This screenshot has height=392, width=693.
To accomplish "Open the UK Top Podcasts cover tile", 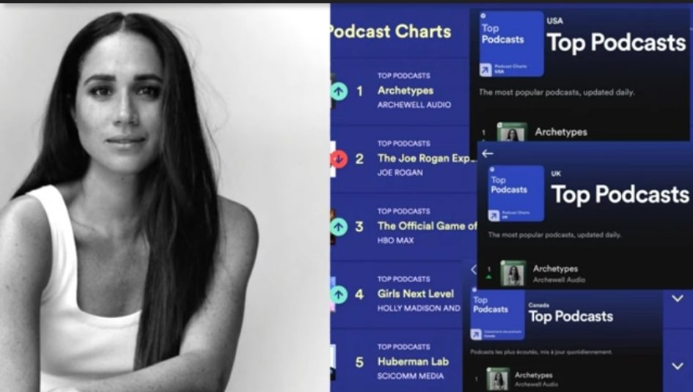I will (516, 193).
